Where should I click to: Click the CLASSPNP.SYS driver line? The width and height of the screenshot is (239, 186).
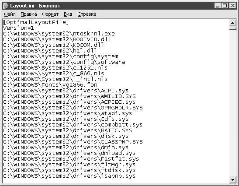73,142
